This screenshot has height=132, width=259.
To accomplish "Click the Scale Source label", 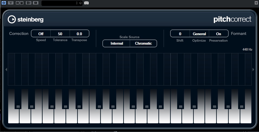I will point(129,37).
